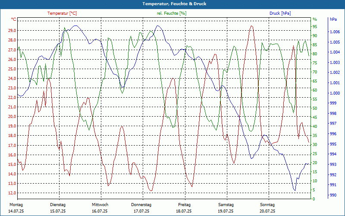
Task: Click pressure axis value "994"
Action: [333, 154]
